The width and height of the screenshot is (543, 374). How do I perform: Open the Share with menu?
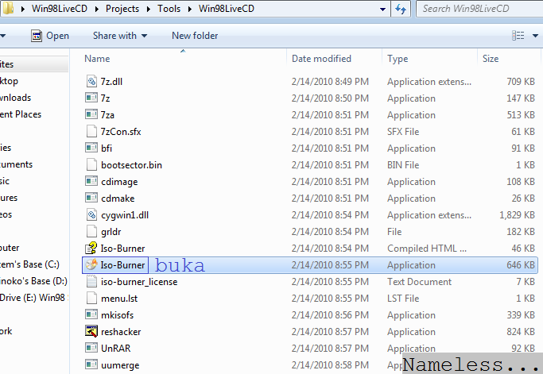[x=120, y=36]
